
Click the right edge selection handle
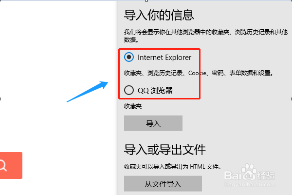[x=291, y=99]
